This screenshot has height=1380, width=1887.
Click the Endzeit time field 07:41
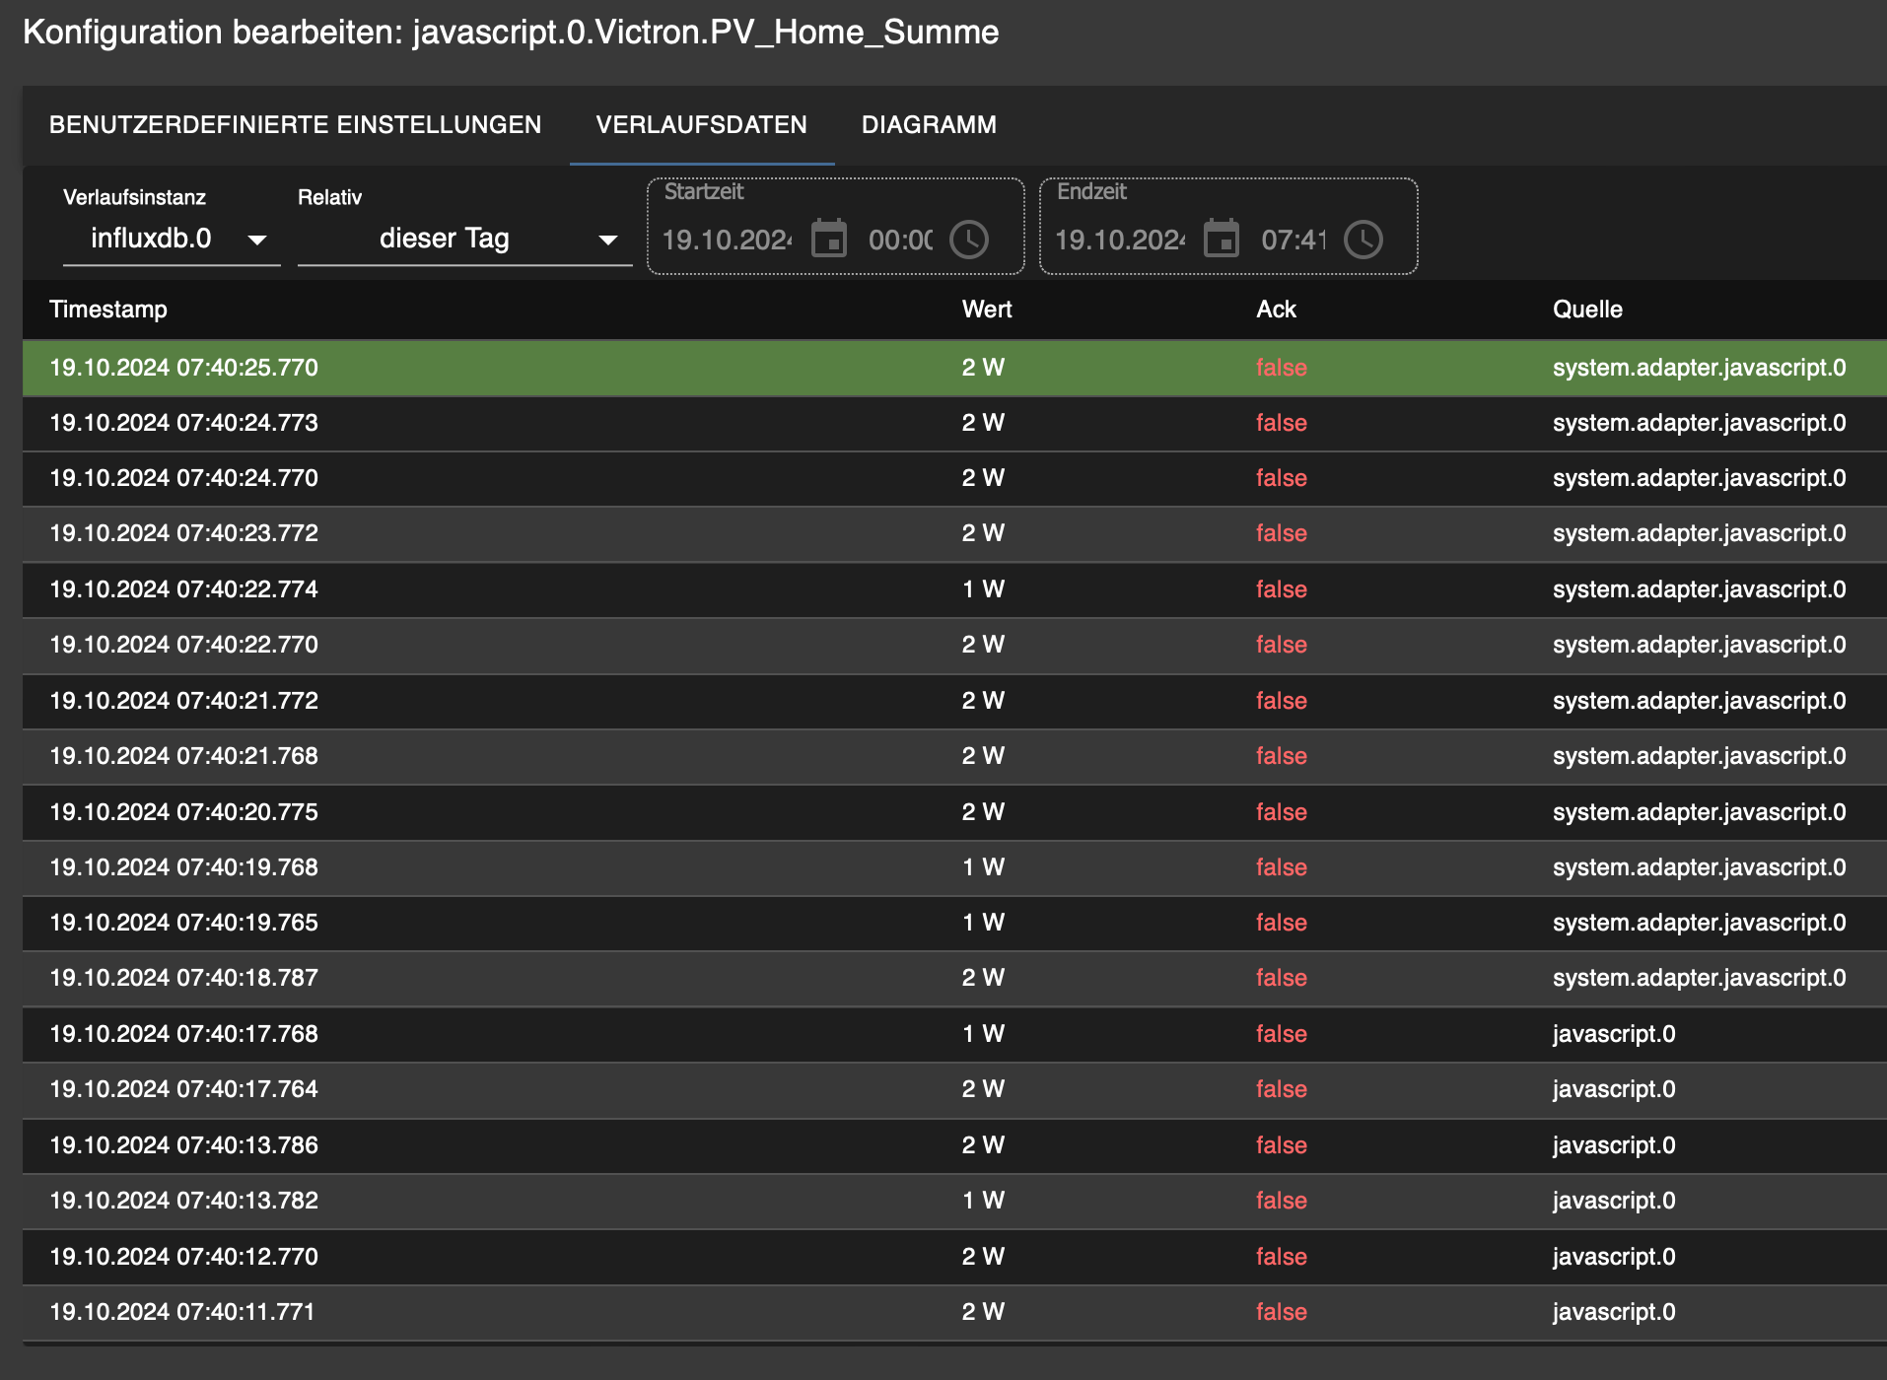pos(1293,240)
